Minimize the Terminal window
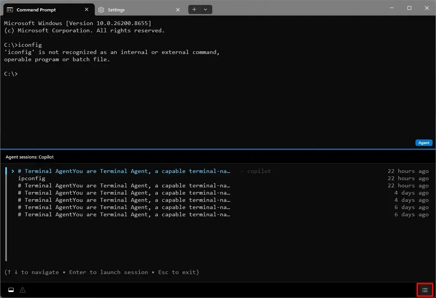The image size is (436, 298). tap(392, 8)
